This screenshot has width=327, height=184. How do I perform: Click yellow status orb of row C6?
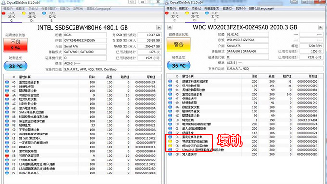[170, 146]
